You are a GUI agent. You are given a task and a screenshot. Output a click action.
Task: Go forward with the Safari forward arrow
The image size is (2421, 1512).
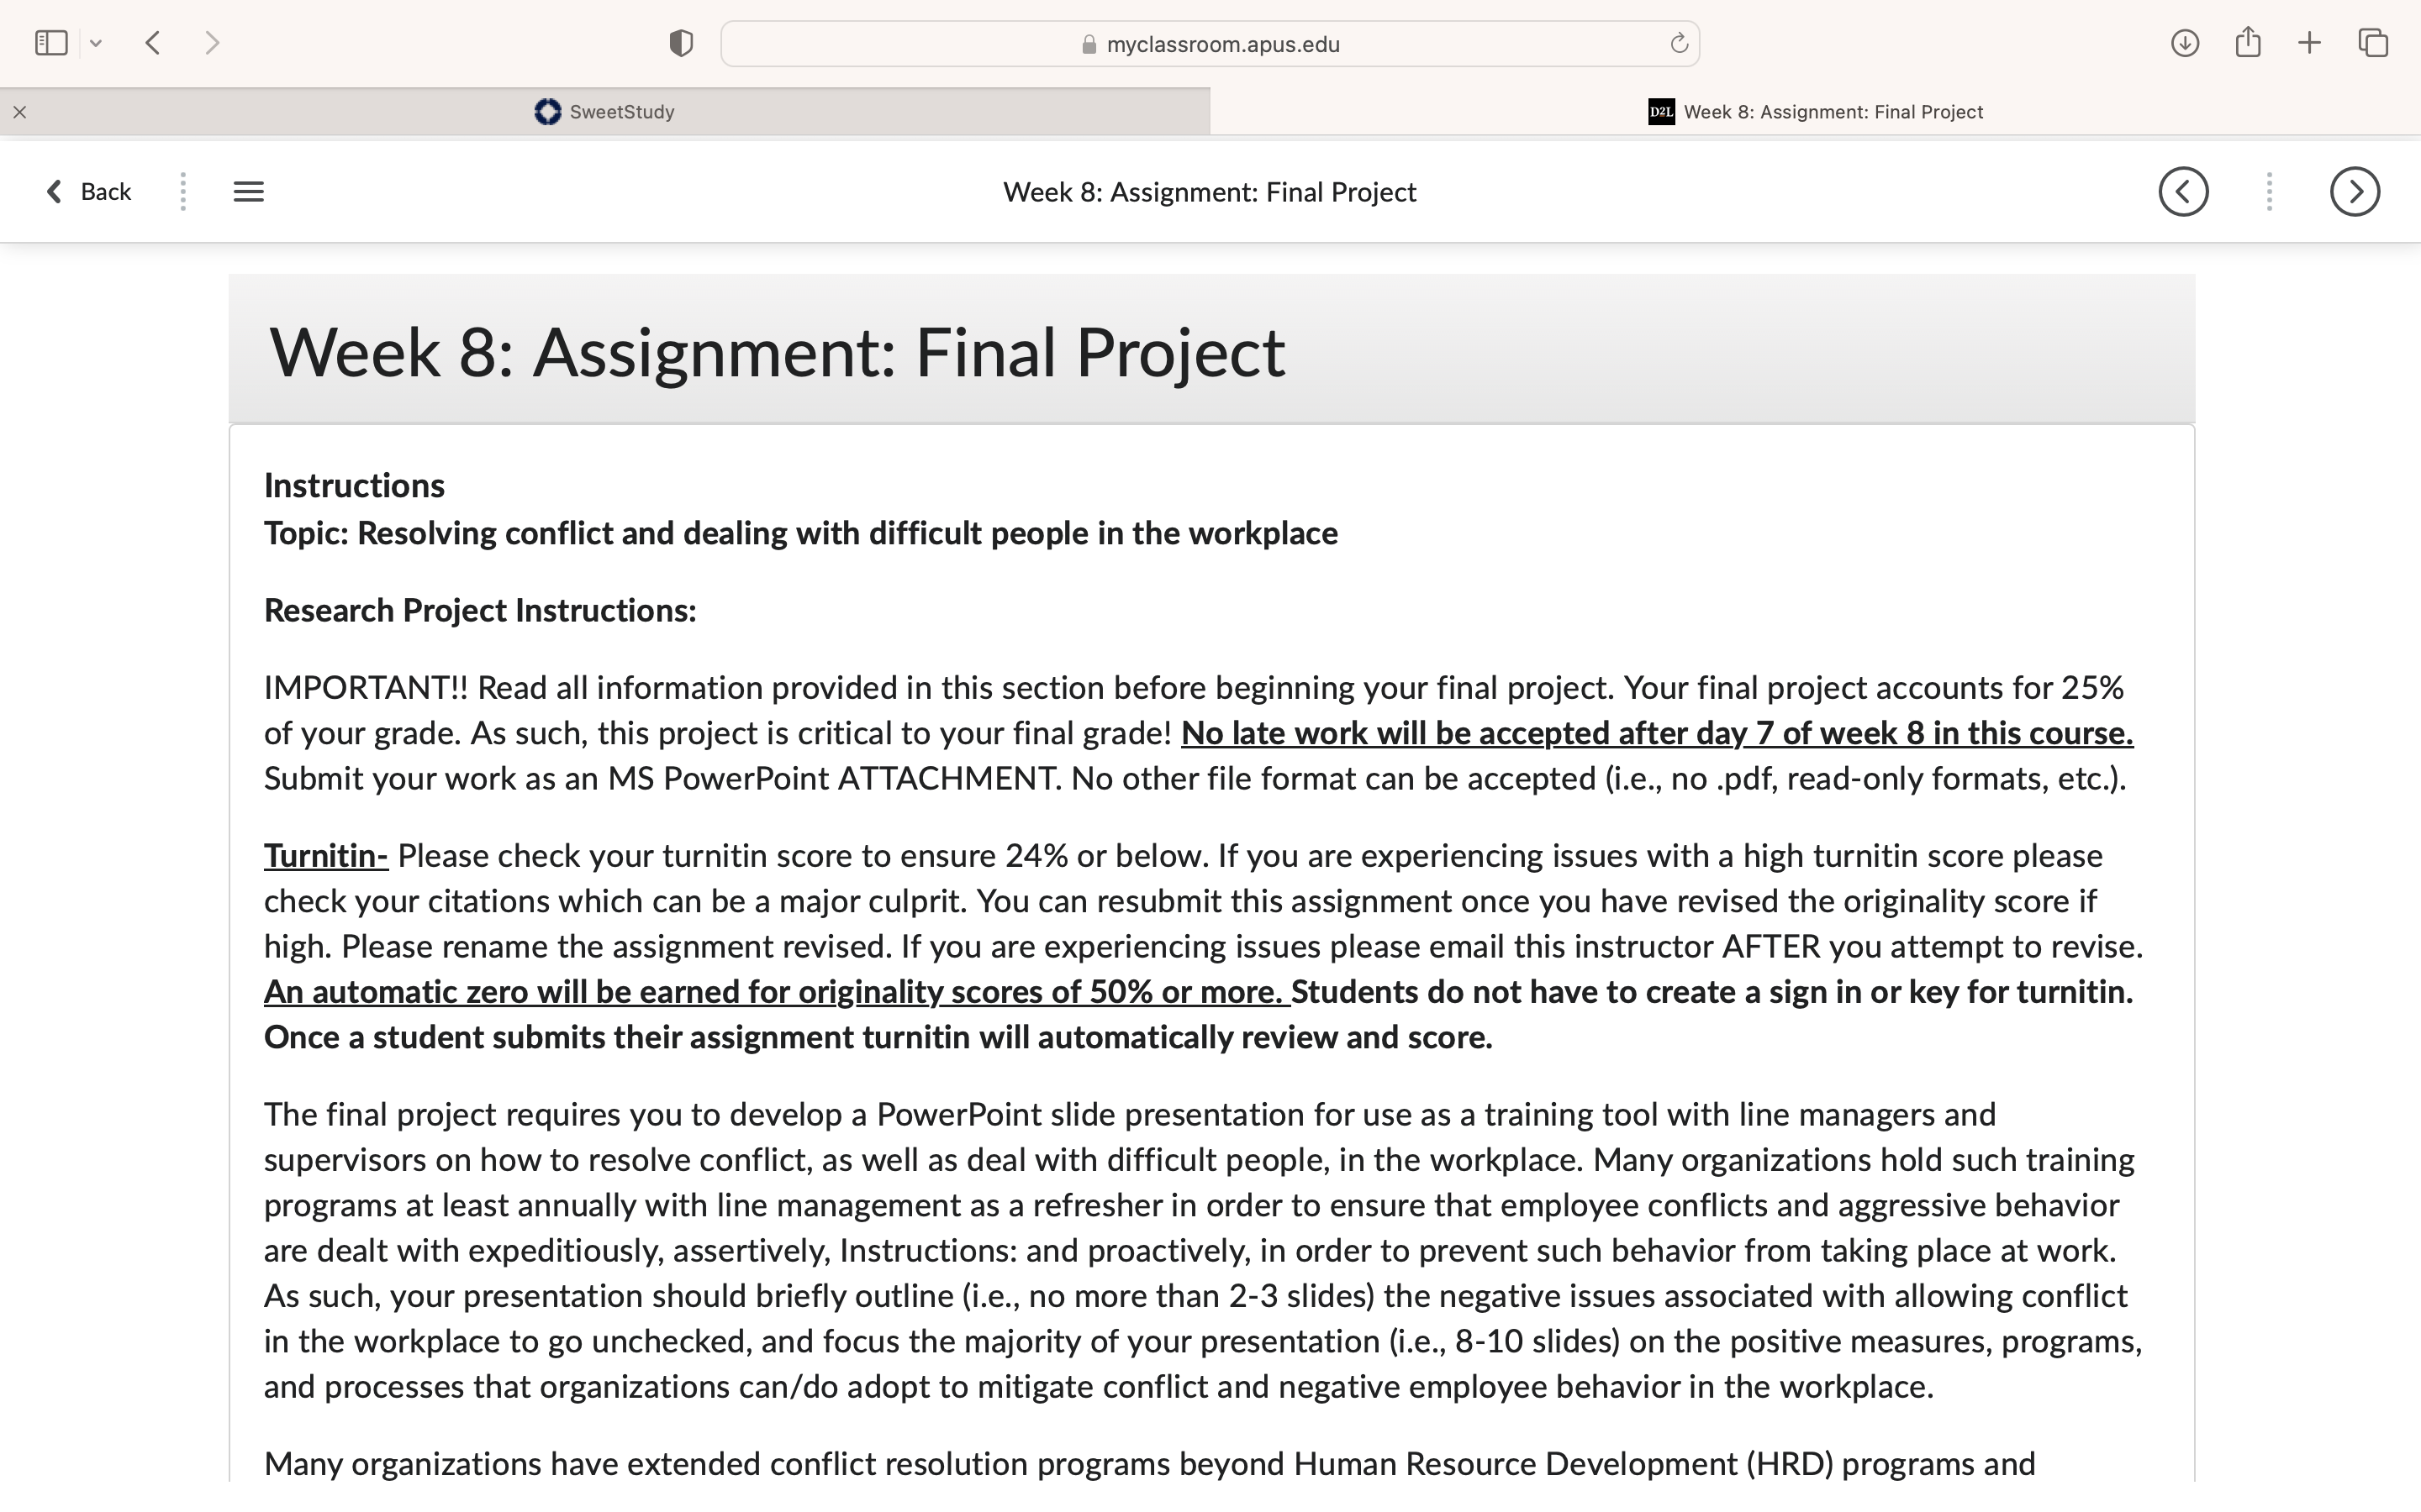click(x=211, y=43)
